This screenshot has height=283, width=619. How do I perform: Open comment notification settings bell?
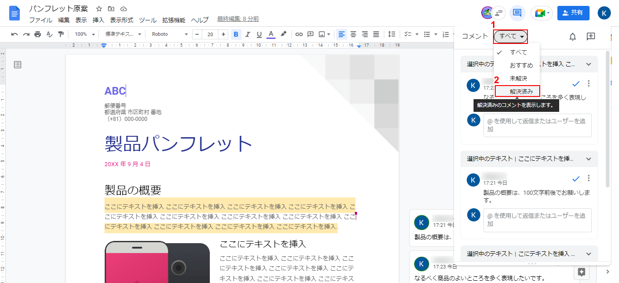573,37
